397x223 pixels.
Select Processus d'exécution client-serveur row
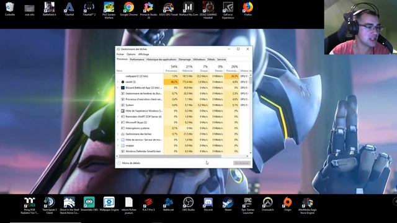click(x=182, y=99)
